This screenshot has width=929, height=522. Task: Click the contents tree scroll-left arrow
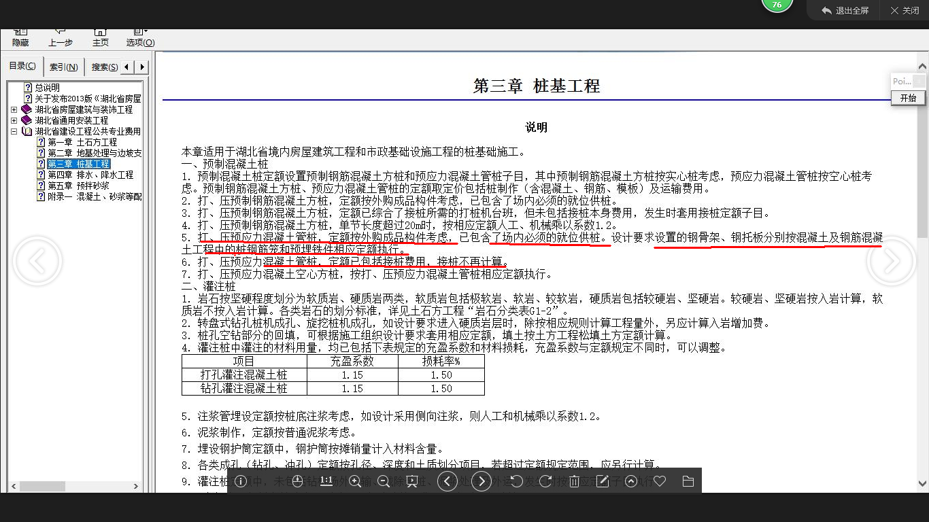[x=12, y=487]
